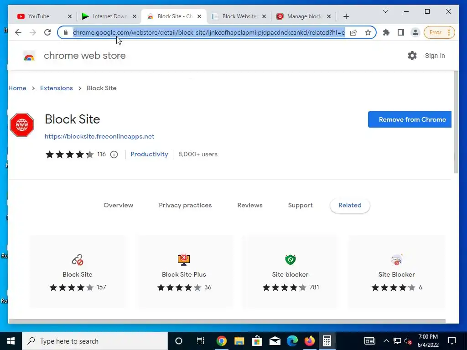Show hidden system tray icons
Screen dimensions: 467x350
pos(386,341)
